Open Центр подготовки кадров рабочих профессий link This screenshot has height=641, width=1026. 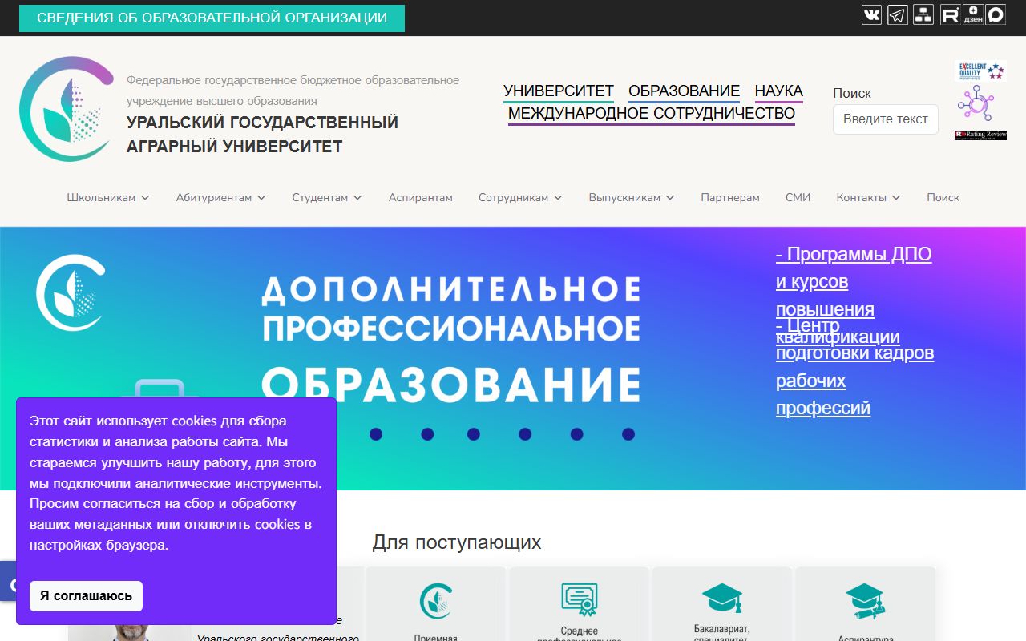pos(855,366)
